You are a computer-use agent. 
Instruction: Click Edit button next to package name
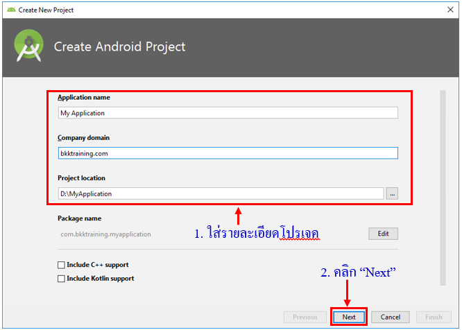pos(383,234)
